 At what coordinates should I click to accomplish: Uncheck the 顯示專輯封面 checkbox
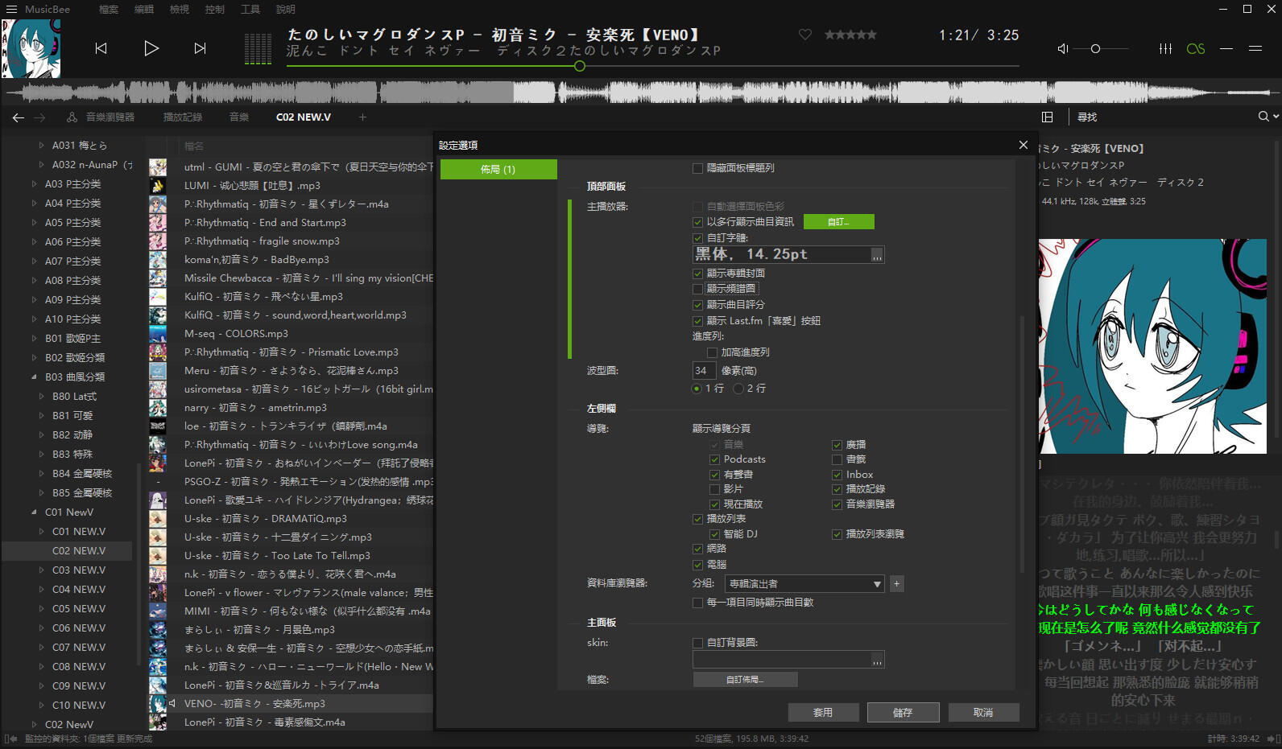tap(698, 274)
